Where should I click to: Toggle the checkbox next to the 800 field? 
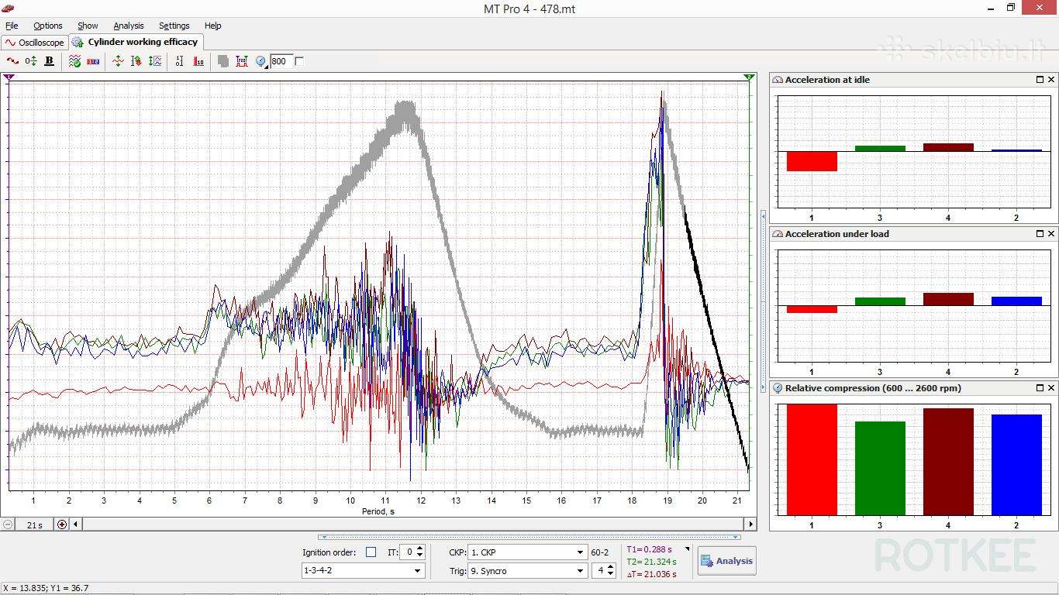pyautogui.click(x=299, y=61)
